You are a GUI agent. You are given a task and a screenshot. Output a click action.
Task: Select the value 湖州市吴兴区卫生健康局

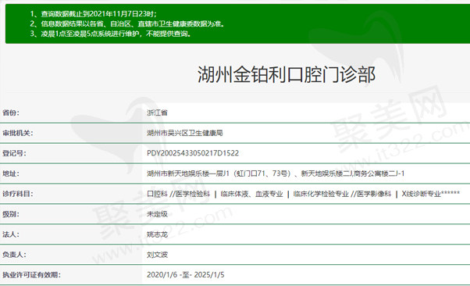pyautogui.click(x=184, y=133)
